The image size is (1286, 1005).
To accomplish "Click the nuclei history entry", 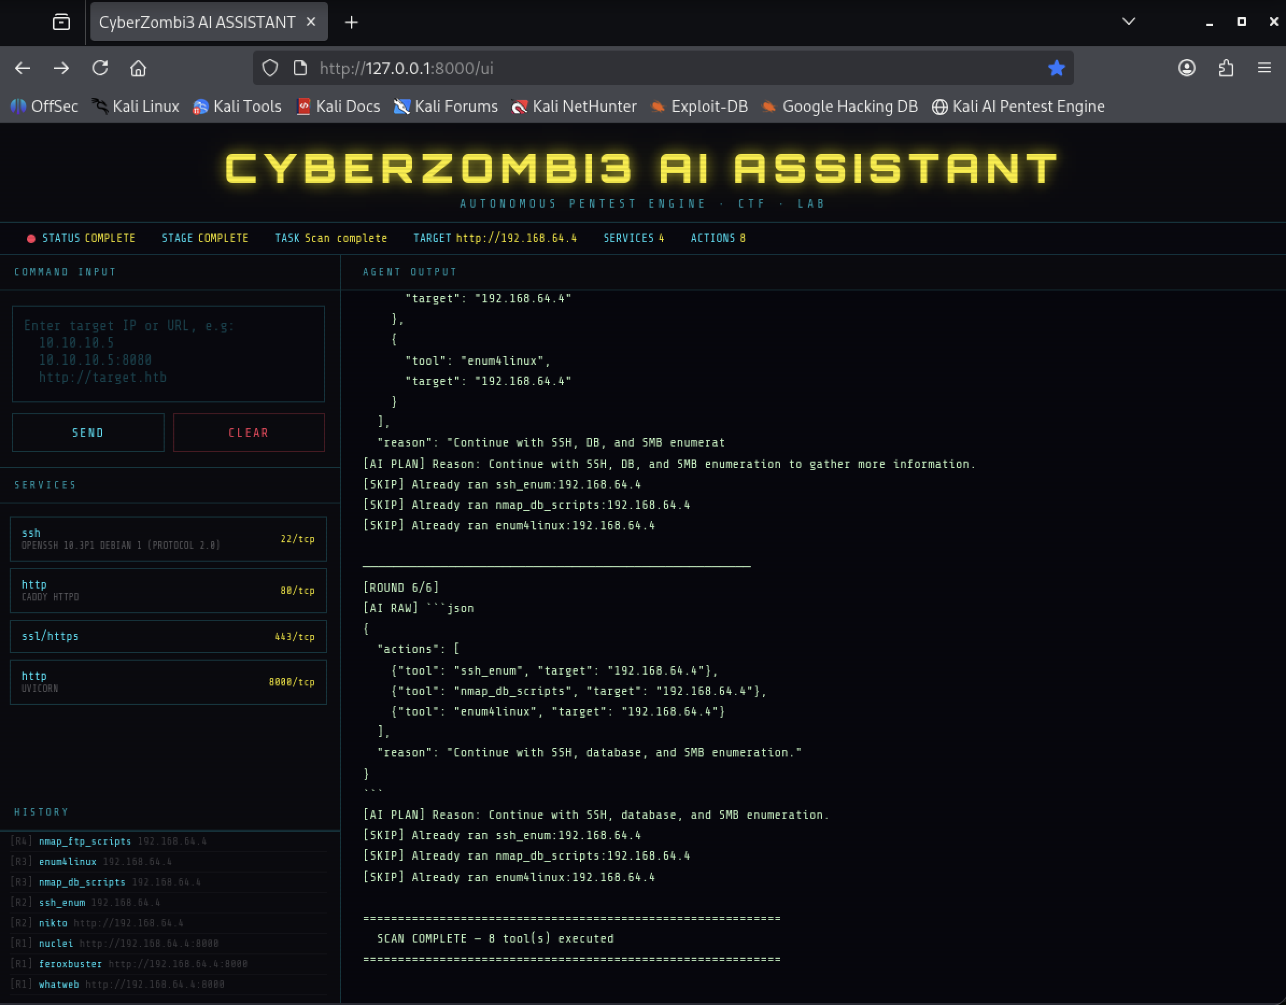I will [168, 943].
